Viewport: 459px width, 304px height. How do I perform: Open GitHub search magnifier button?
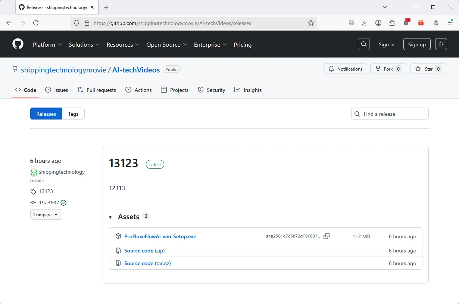coord(364,44)
